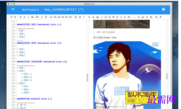Collapse the fold arrow at line 188

16,62
